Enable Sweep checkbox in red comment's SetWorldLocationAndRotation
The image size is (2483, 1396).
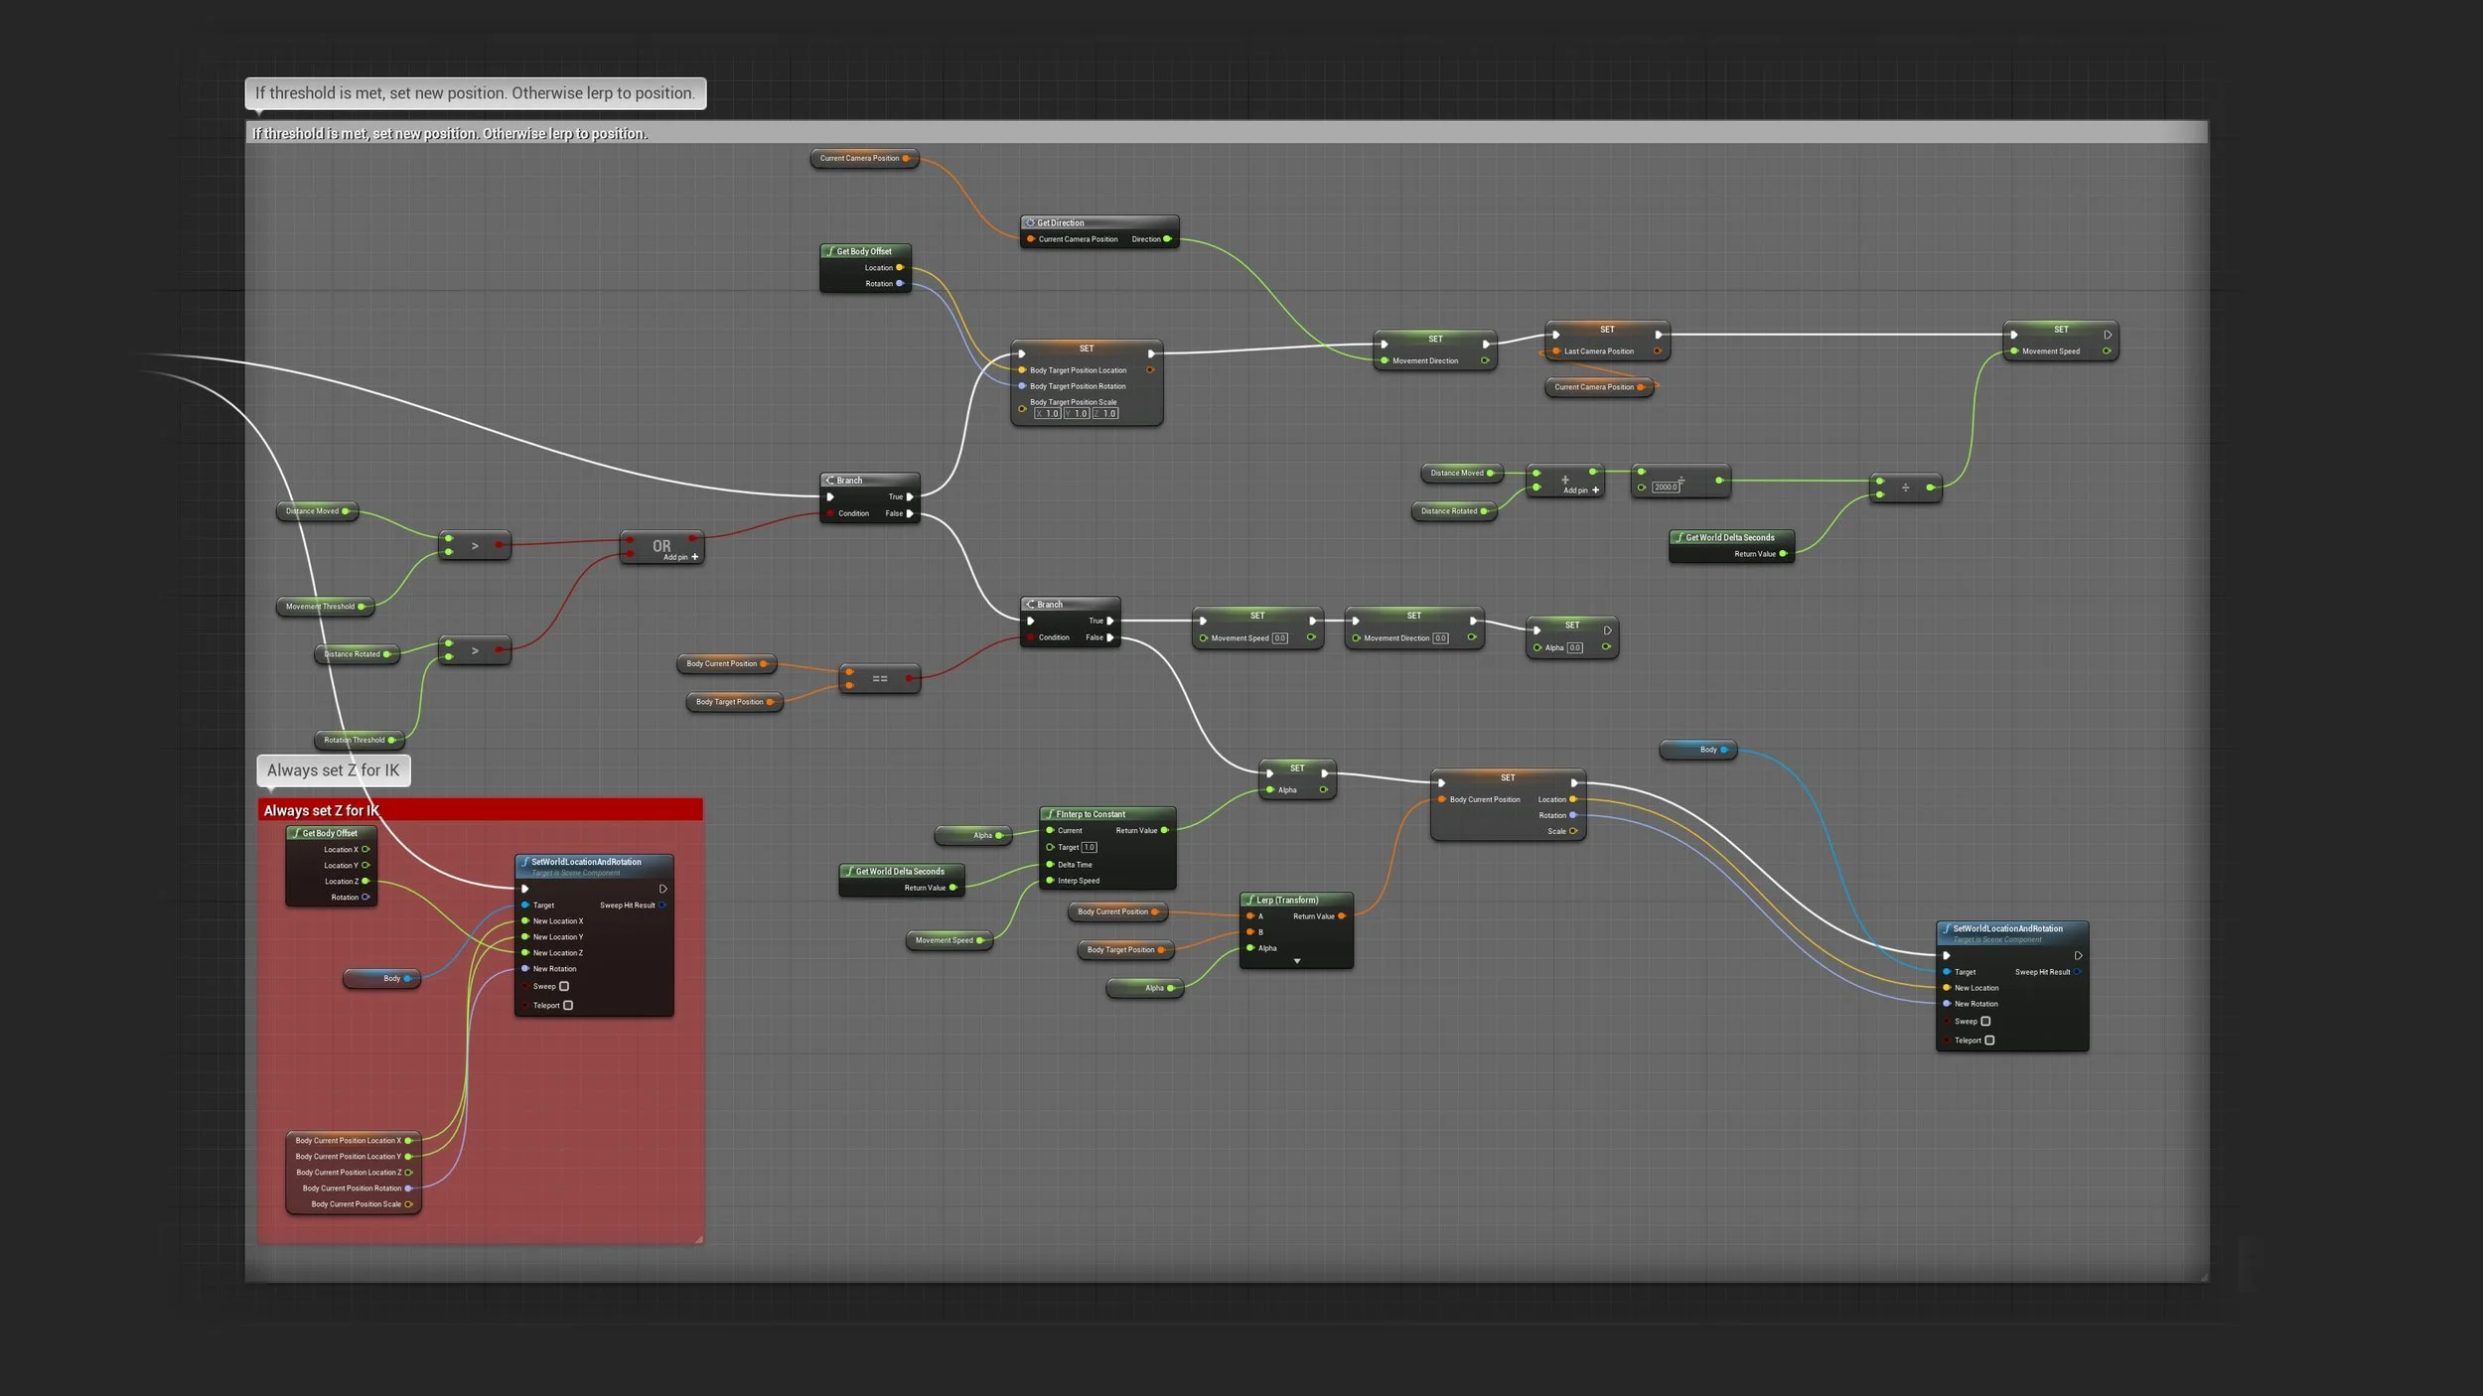564,987
